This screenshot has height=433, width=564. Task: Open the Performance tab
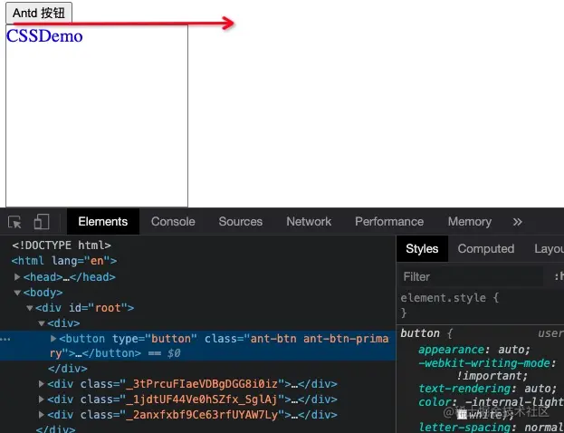tap(389, 222)
